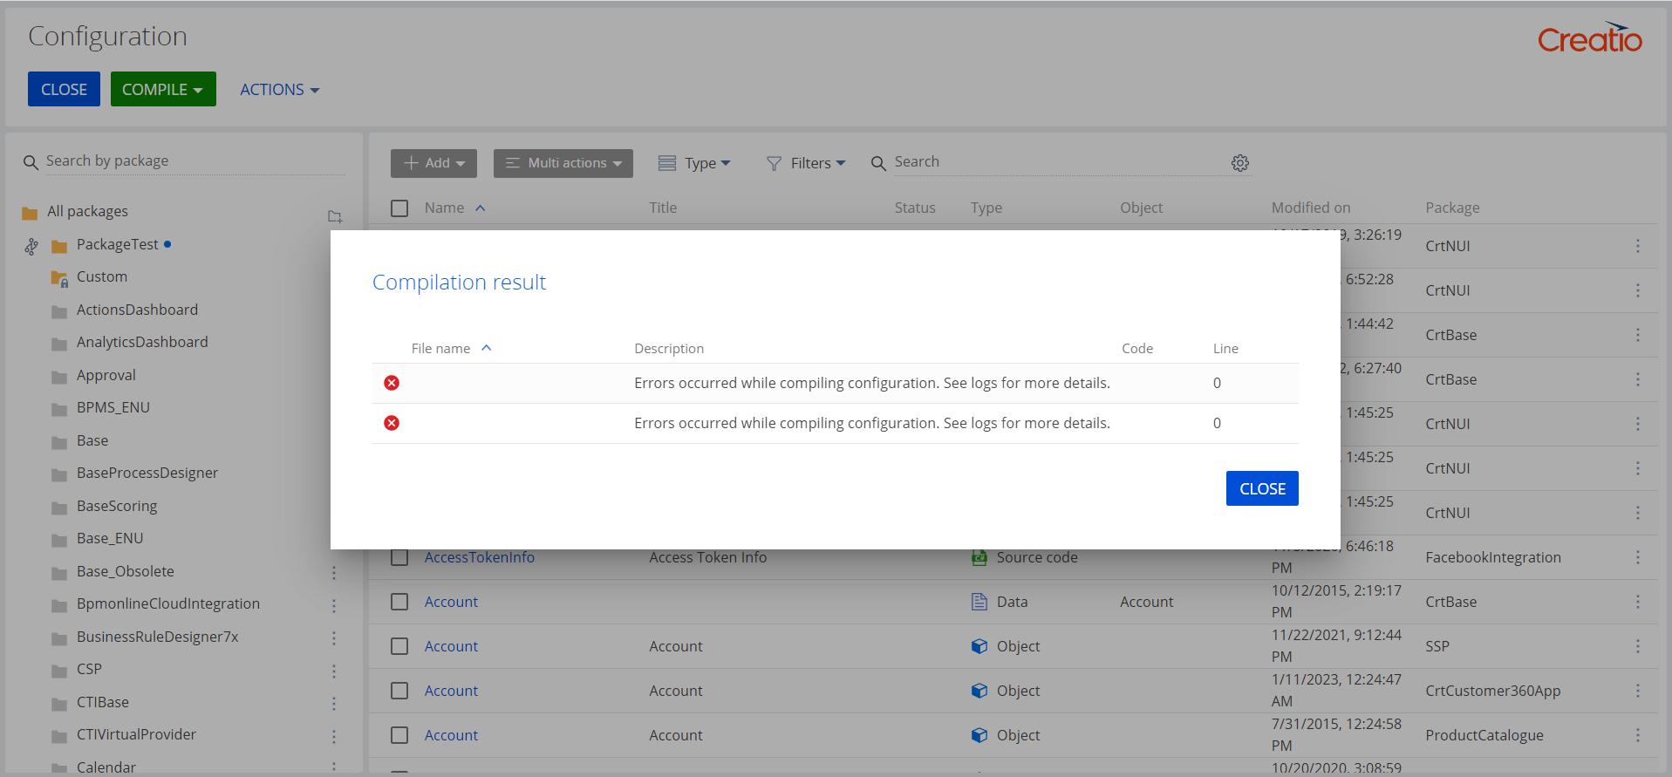Select the Custom package in the tree

(101, 277)
